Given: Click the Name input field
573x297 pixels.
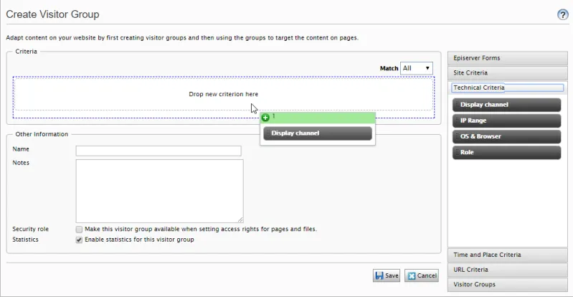Looking at the screenshot, I should (158, 151).
